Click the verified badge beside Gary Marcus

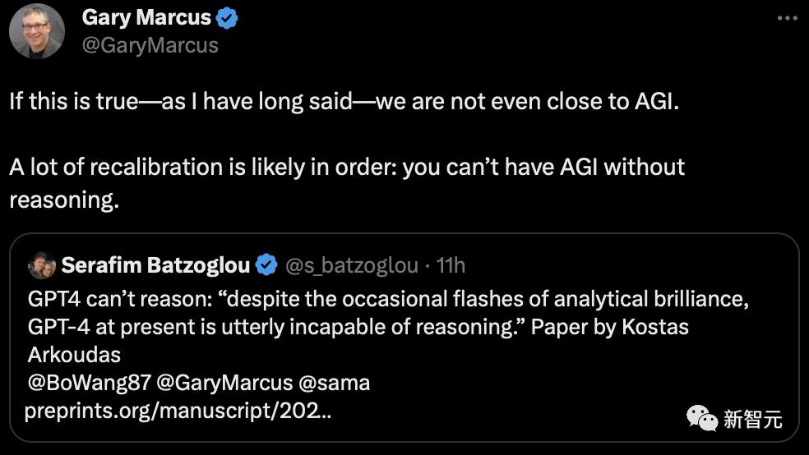coord(228,18)
